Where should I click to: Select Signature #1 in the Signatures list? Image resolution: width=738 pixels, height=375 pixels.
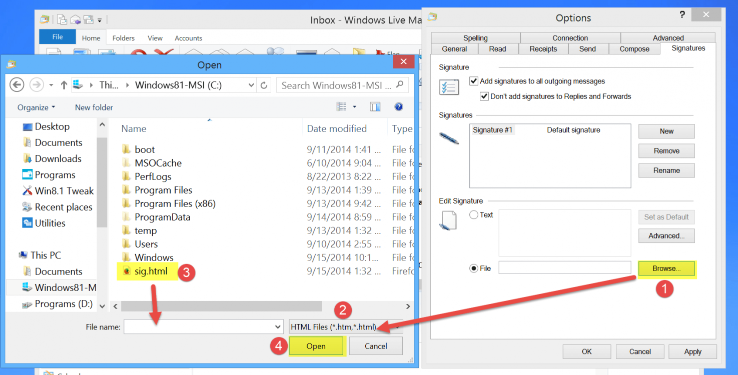point(493,130)
